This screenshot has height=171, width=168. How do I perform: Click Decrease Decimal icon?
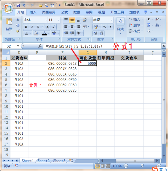[102, 33]
